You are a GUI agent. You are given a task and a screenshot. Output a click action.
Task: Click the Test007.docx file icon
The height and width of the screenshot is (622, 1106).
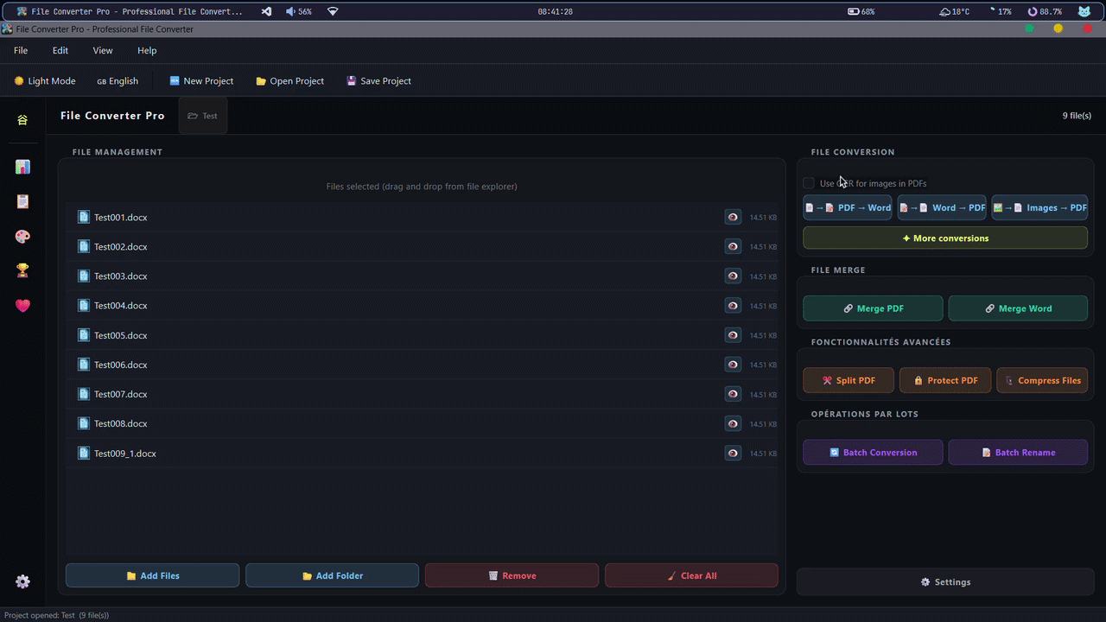[84, 394]
